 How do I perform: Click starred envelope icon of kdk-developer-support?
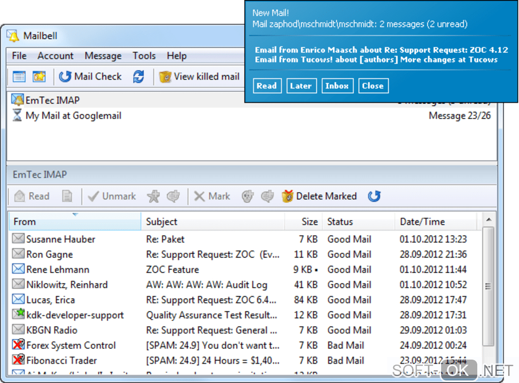pos(18,313)
